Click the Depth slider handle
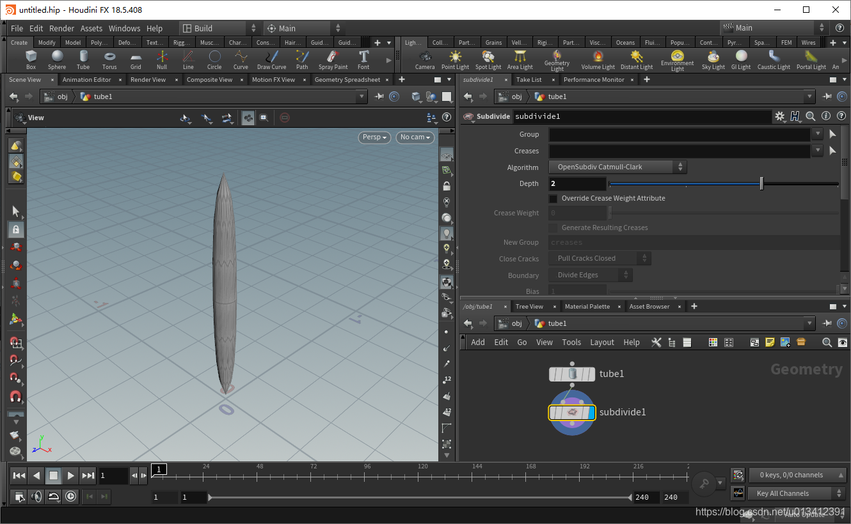 [761, 184]
